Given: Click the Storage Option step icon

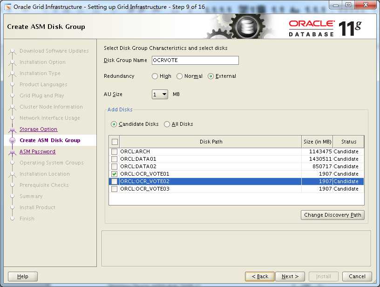Looking at the screenshot, I should (x=12, y=130).
